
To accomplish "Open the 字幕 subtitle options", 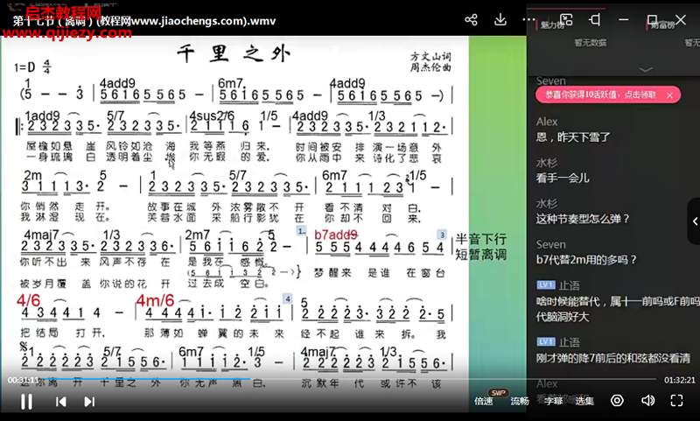I will pyautogui.click(x=554, y=401).
